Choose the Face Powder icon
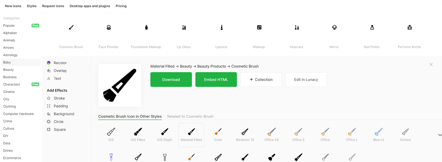 [x=109, y=28]
